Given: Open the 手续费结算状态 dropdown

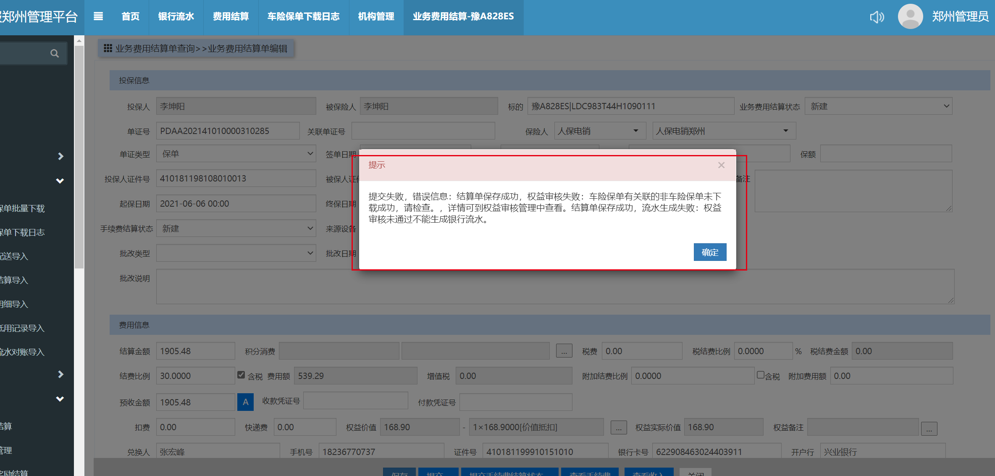Looking at the screenshot, I should point(236,229).
